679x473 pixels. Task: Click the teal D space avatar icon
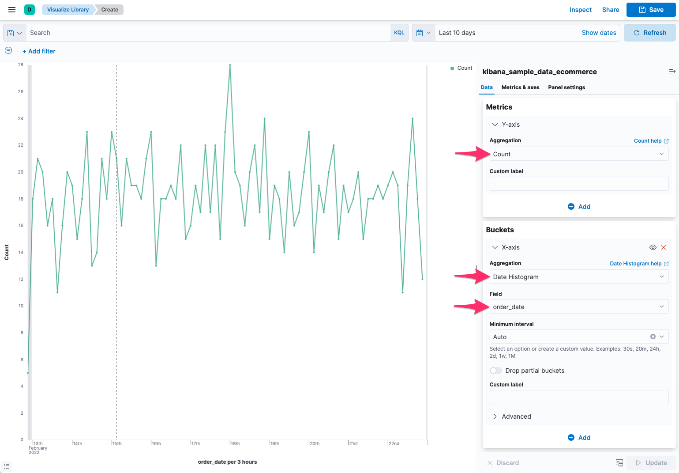click(29, 9)
